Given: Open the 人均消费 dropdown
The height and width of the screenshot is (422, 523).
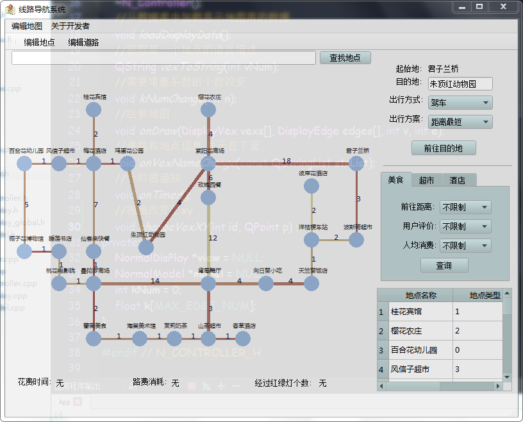Looking at the screenshot, I should coord(465,246).
